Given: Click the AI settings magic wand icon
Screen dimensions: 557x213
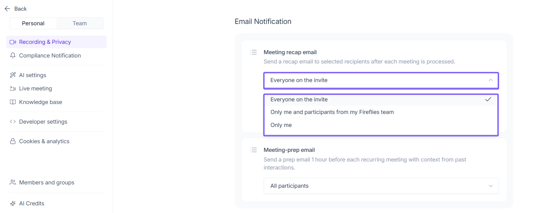Looking at the screenshot, I should click(13, 75).
